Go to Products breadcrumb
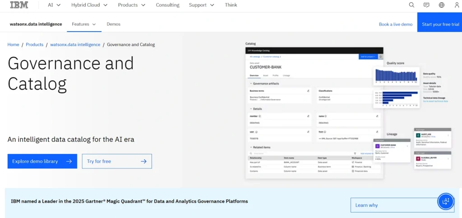This screenshot has width=462, height=218. coord(34,45)
